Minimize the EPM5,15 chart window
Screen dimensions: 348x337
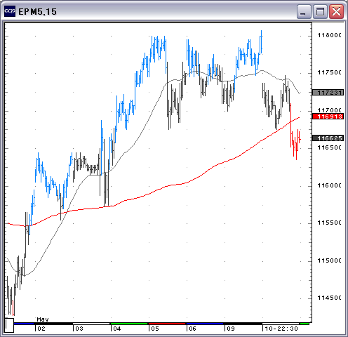click(x=304, y=11)
